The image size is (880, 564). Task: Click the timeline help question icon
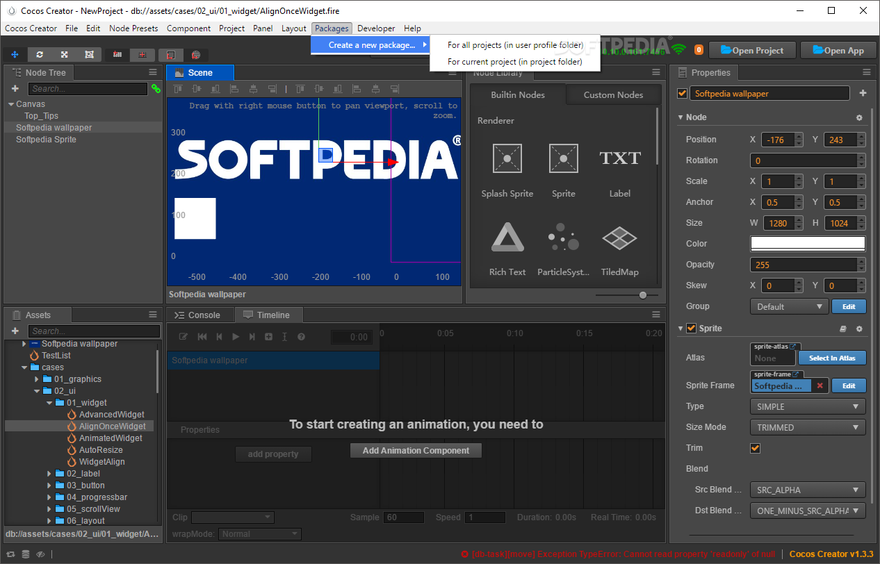click(x=301, y=337)
